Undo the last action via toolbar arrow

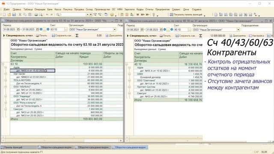[47, 15]
